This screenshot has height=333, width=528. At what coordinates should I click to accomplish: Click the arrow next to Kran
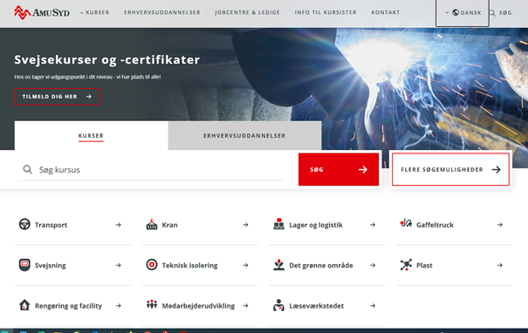pyautogui.click(x=245, y=225)
